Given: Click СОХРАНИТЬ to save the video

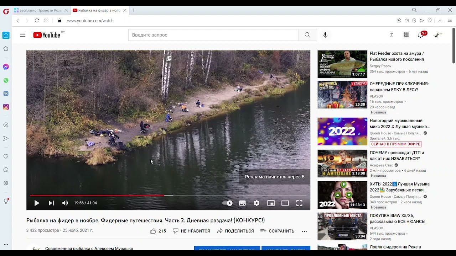Looking at the screenshot, I should pyautogui.click(x=277, y=231).
